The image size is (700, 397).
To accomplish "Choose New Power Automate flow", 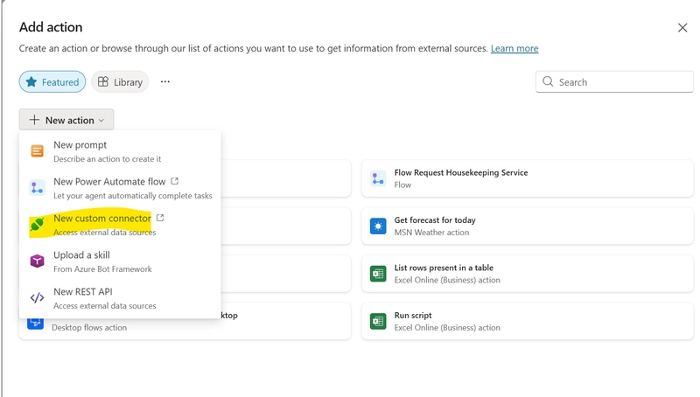I will point(120,188).
